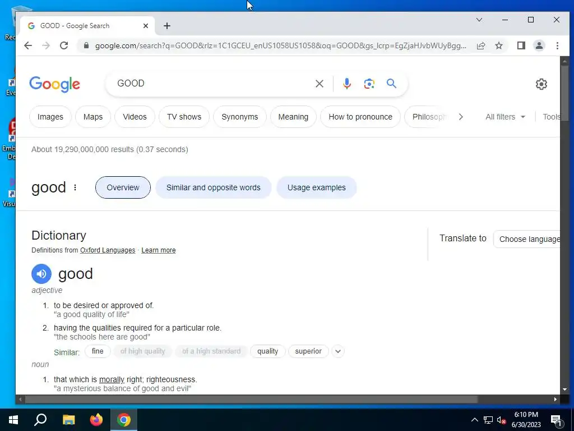Image resolution: width=574 pixels, height=431 pixels.
Task: Click the synonym chip superior
Action: [308, 351]
